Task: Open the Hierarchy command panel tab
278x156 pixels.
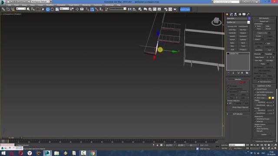Action: coord(235,14)
